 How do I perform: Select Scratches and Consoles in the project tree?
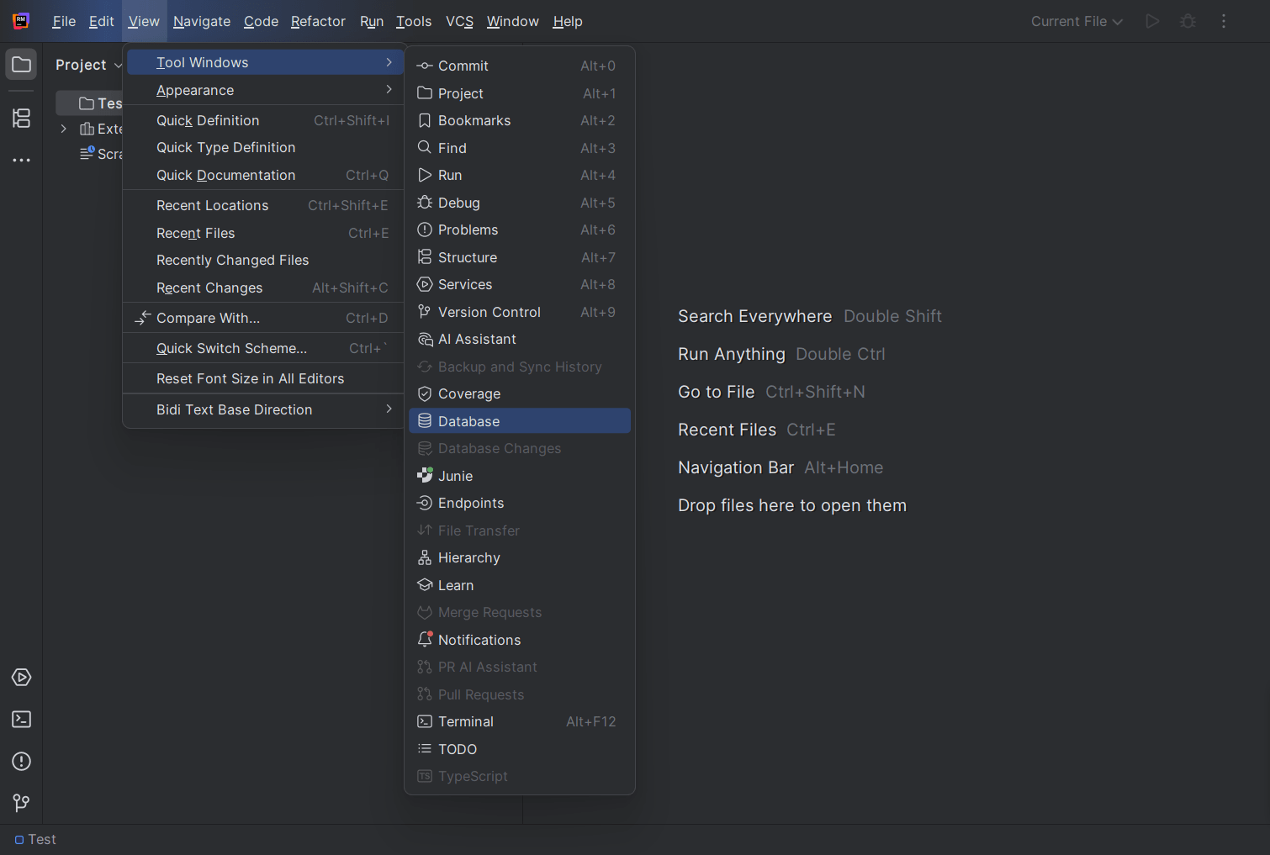pos(109,154)
